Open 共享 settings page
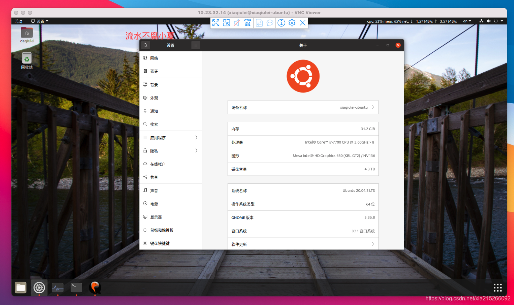Screen dimensions: 514x305 click(170, 177)
